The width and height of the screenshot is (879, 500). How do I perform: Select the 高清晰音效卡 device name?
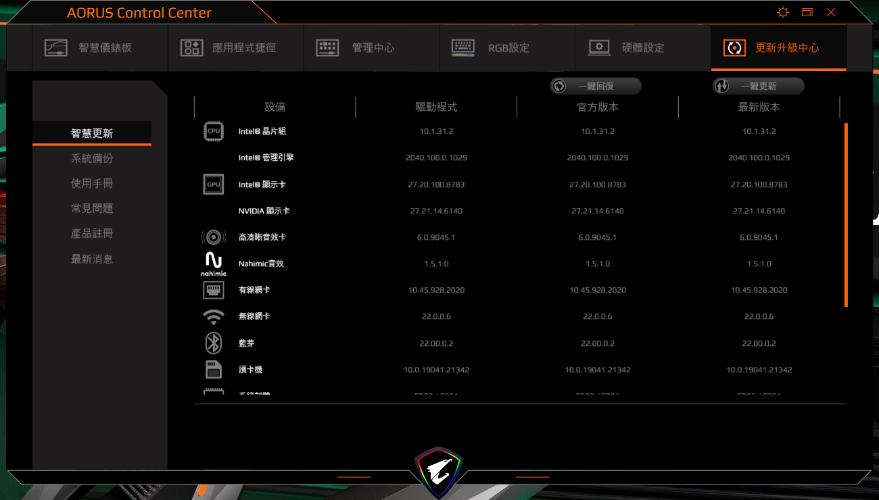(262, 237)
